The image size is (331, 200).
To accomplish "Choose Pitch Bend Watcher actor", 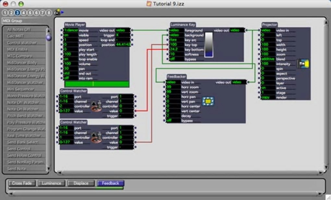I will (25, 116).
